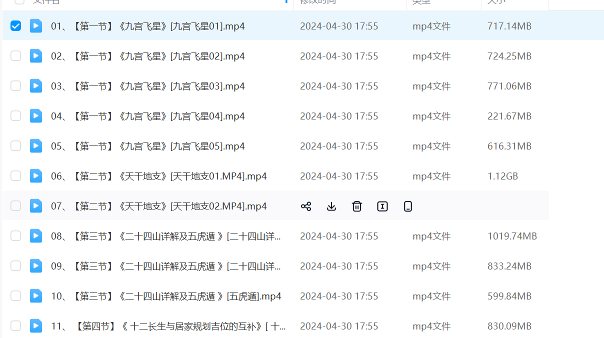Screen dimensions: 604x338
Task: Tick the checkbox for 03 九宫飞星03.mp4
Action: tap(16, 86)
